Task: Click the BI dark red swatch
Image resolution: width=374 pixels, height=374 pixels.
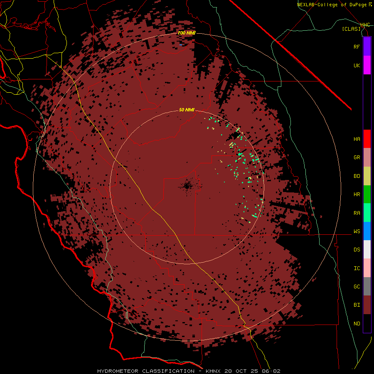Action: tap(367, 305)
